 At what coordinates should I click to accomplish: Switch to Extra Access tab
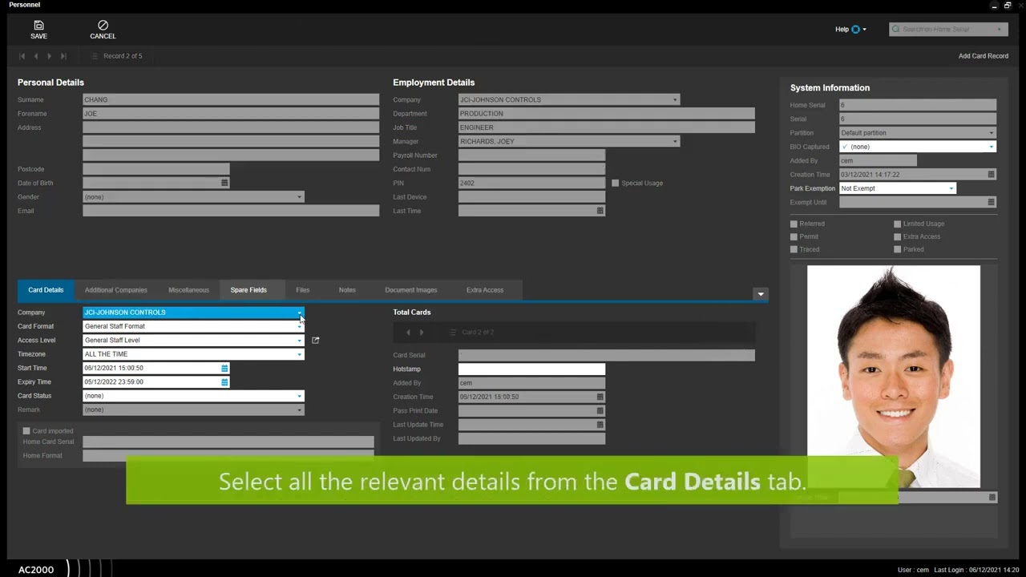point(485,290)
